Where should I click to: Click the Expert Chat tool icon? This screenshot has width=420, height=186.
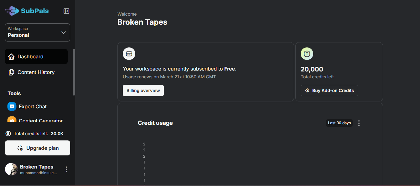point(12,106)
